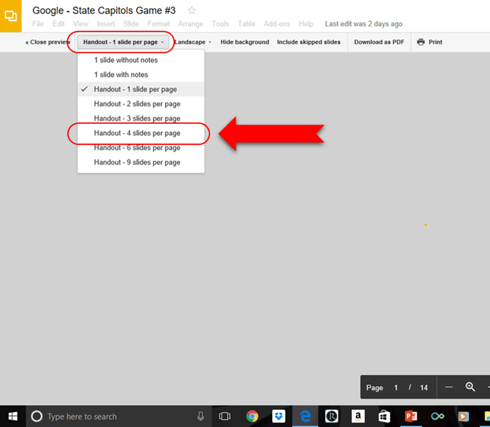The height and width of the screenshot is (427, 490).
Task: Open Task View from the taskbar
Action: coord(225,416)
